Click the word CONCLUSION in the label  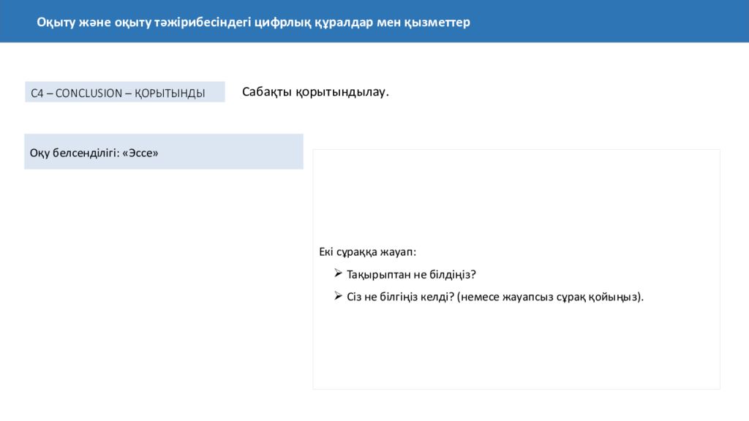[89, 93]
